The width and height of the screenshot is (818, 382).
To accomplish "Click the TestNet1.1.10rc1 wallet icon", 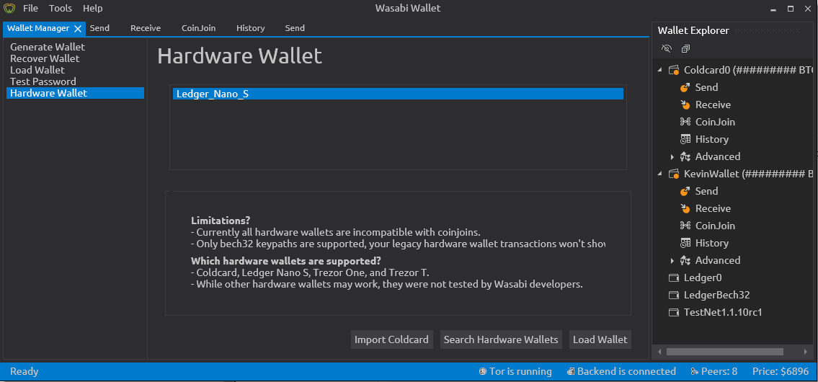I will pyautogui.click(x=674, y=312).
